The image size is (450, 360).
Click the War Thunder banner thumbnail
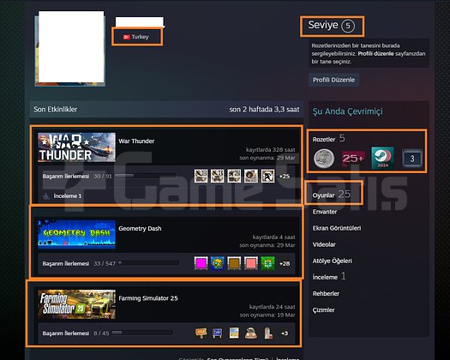[76, 147]
